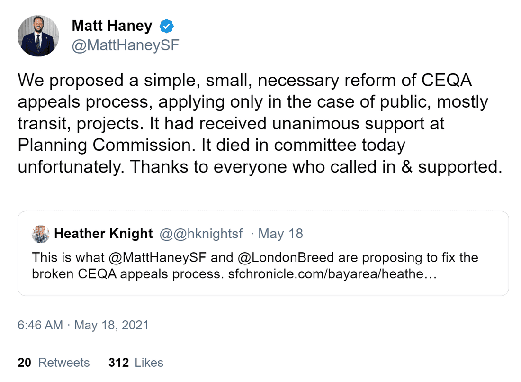Click the @MattHaneySF handle under the name
Viewport: 521px width, 382px height.
126,46
